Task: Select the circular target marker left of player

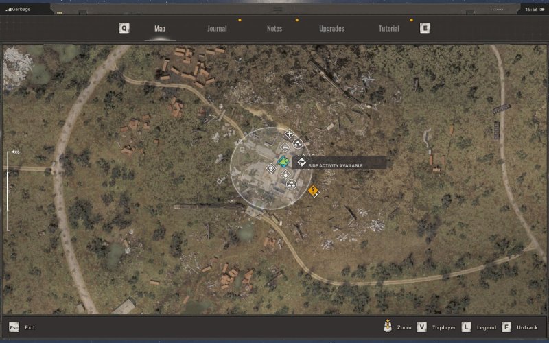Action: [x=271, y=167]
